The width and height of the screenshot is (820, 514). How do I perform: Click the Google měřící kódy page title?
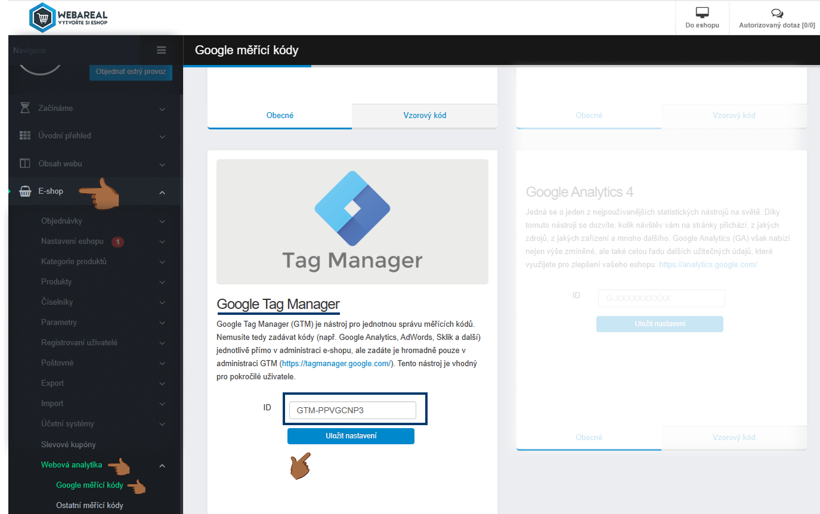[247, 50]
